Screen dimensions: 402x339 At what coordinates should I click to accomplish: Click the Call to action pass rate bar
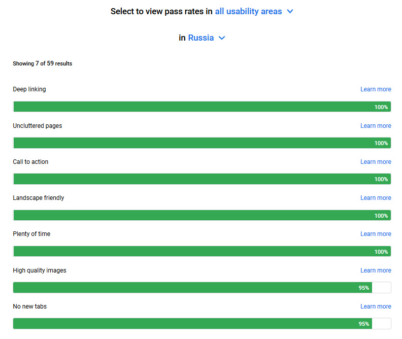coord(202,179)
